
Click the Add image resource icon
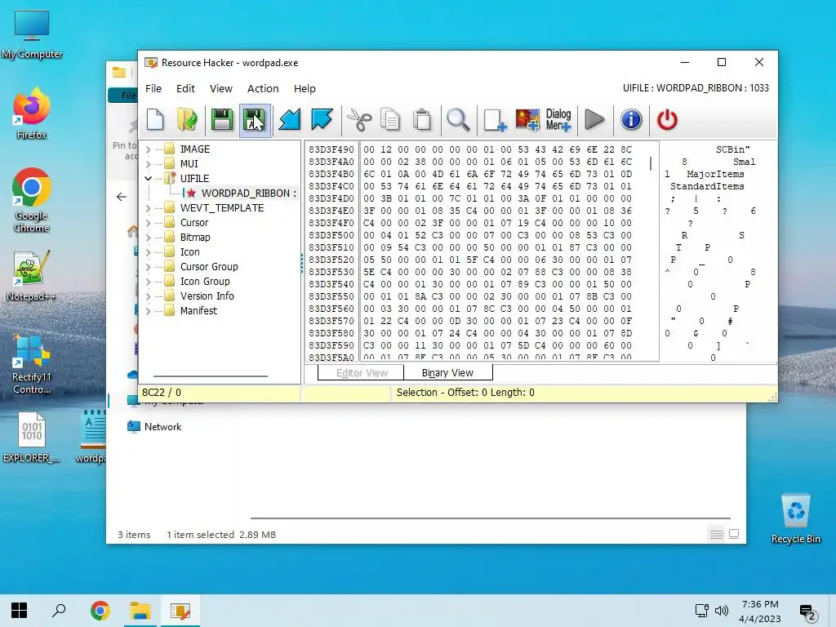point(527,119)
